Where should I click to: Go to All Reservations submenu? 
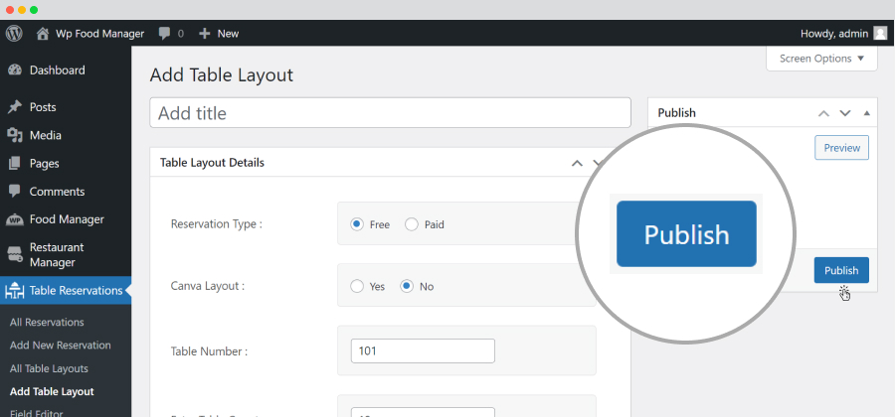47,323
